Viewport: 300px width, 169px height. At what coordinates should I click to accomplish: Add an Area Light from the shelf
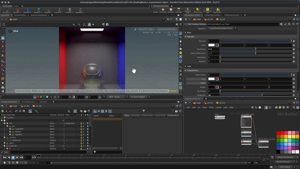[x=179, y=10]
